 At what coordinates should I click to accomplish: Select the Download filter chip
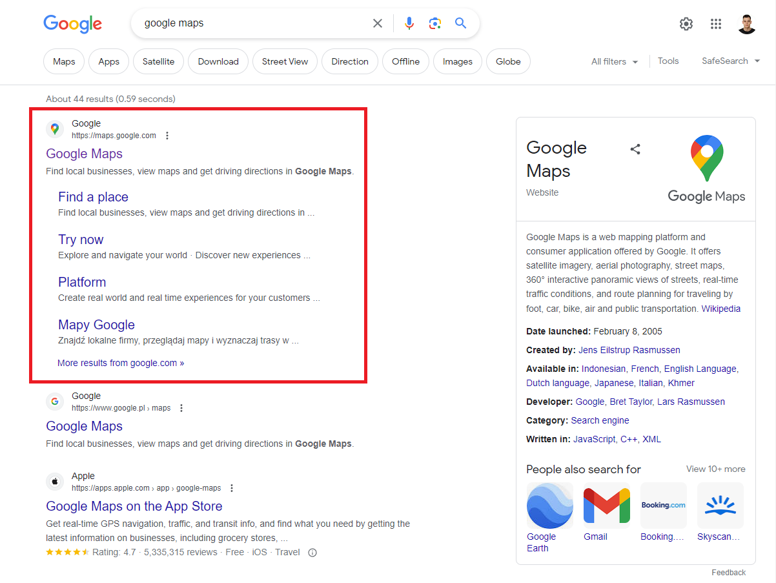click(218, 61)
